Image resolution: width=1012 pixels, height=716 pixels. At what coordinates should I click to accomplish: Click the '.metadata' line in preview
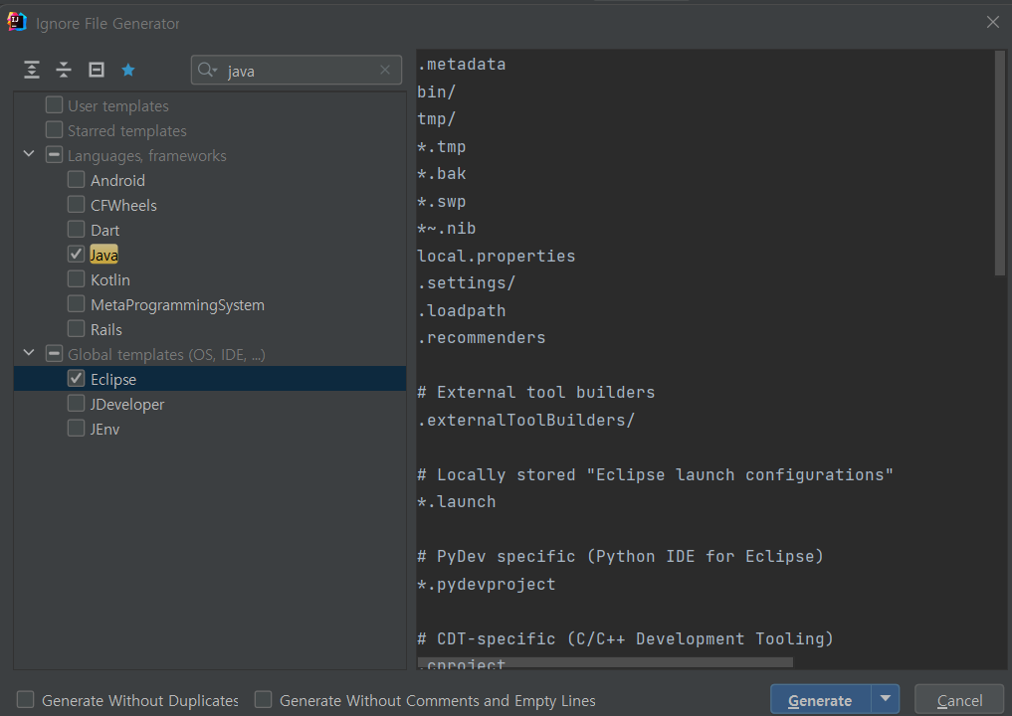(x=462, y=65)
